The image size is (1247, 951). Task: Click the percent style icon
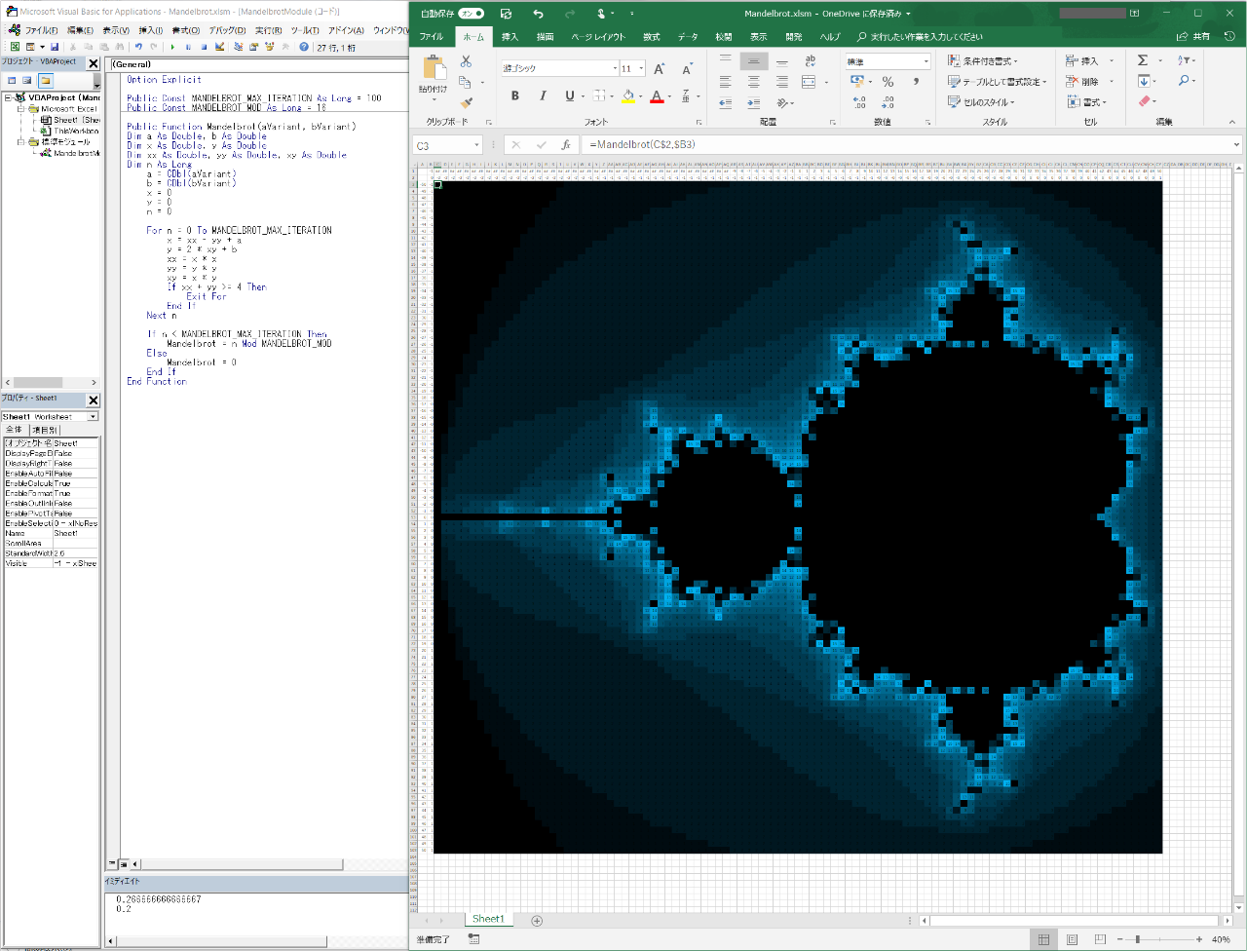coord(888,82)
